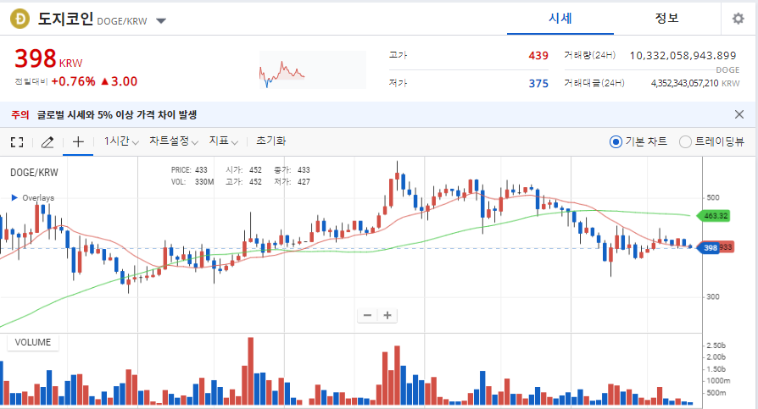Click the green 463.32 moving average tag
The image size is (758, 409).
[x=714, y=216]
